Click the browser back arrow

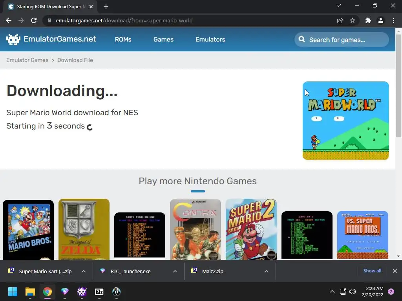point(9,20)
